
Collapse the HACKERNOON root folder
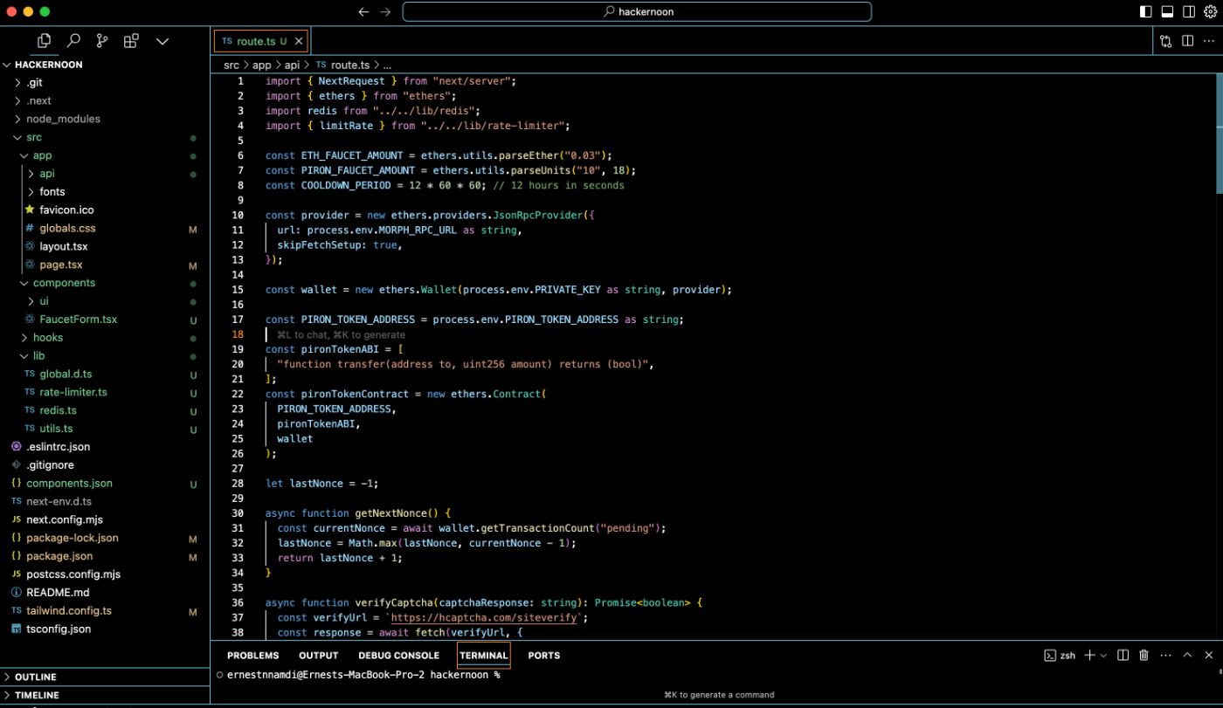pos(105,65)
